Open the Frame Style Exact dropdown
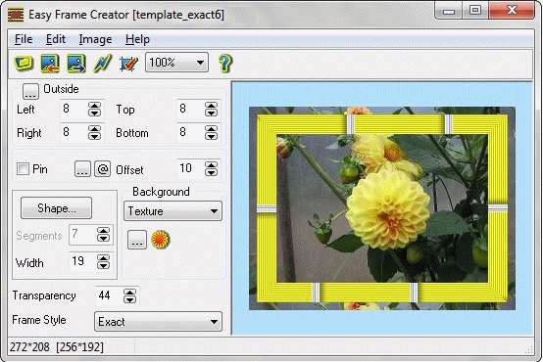Image resolution: width=543 pixels, height=362 pixels. pyautogui.click(x=158, y=322)
